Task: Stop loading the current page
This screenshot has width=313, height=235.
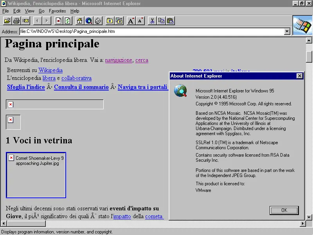Action: point(59,21)
